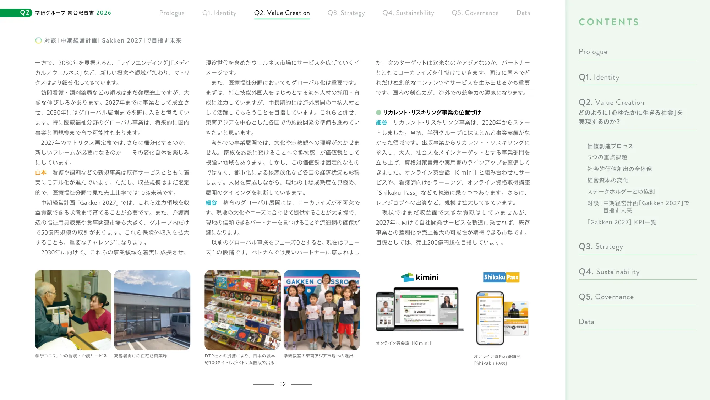
Task: Click the Kimini logo
Action: click(x=420, y=277)
